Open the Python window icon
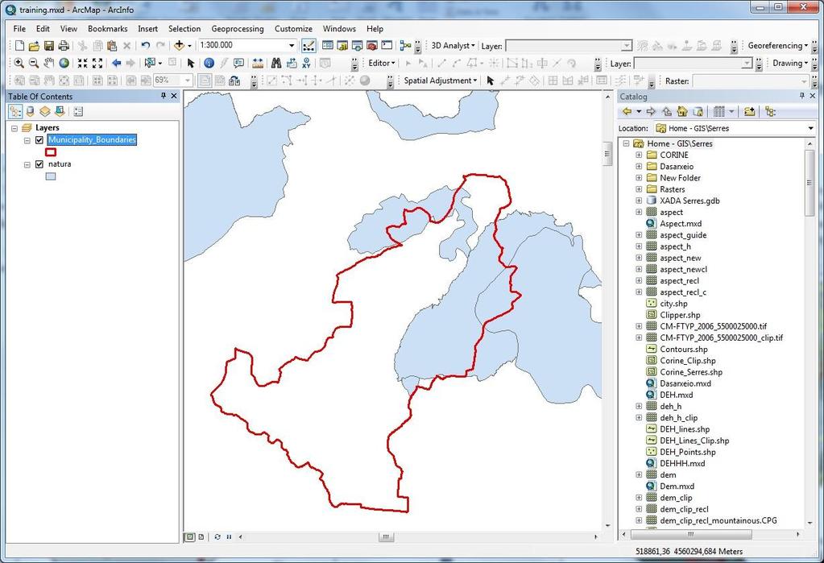The image size is (824, 563). [387, 46]
